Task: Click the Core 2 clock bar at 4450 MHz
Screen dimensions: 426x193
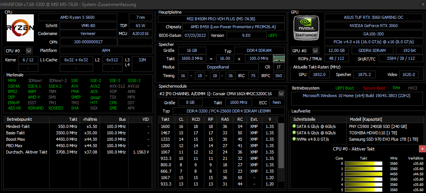Action: [x=364, y=174]
